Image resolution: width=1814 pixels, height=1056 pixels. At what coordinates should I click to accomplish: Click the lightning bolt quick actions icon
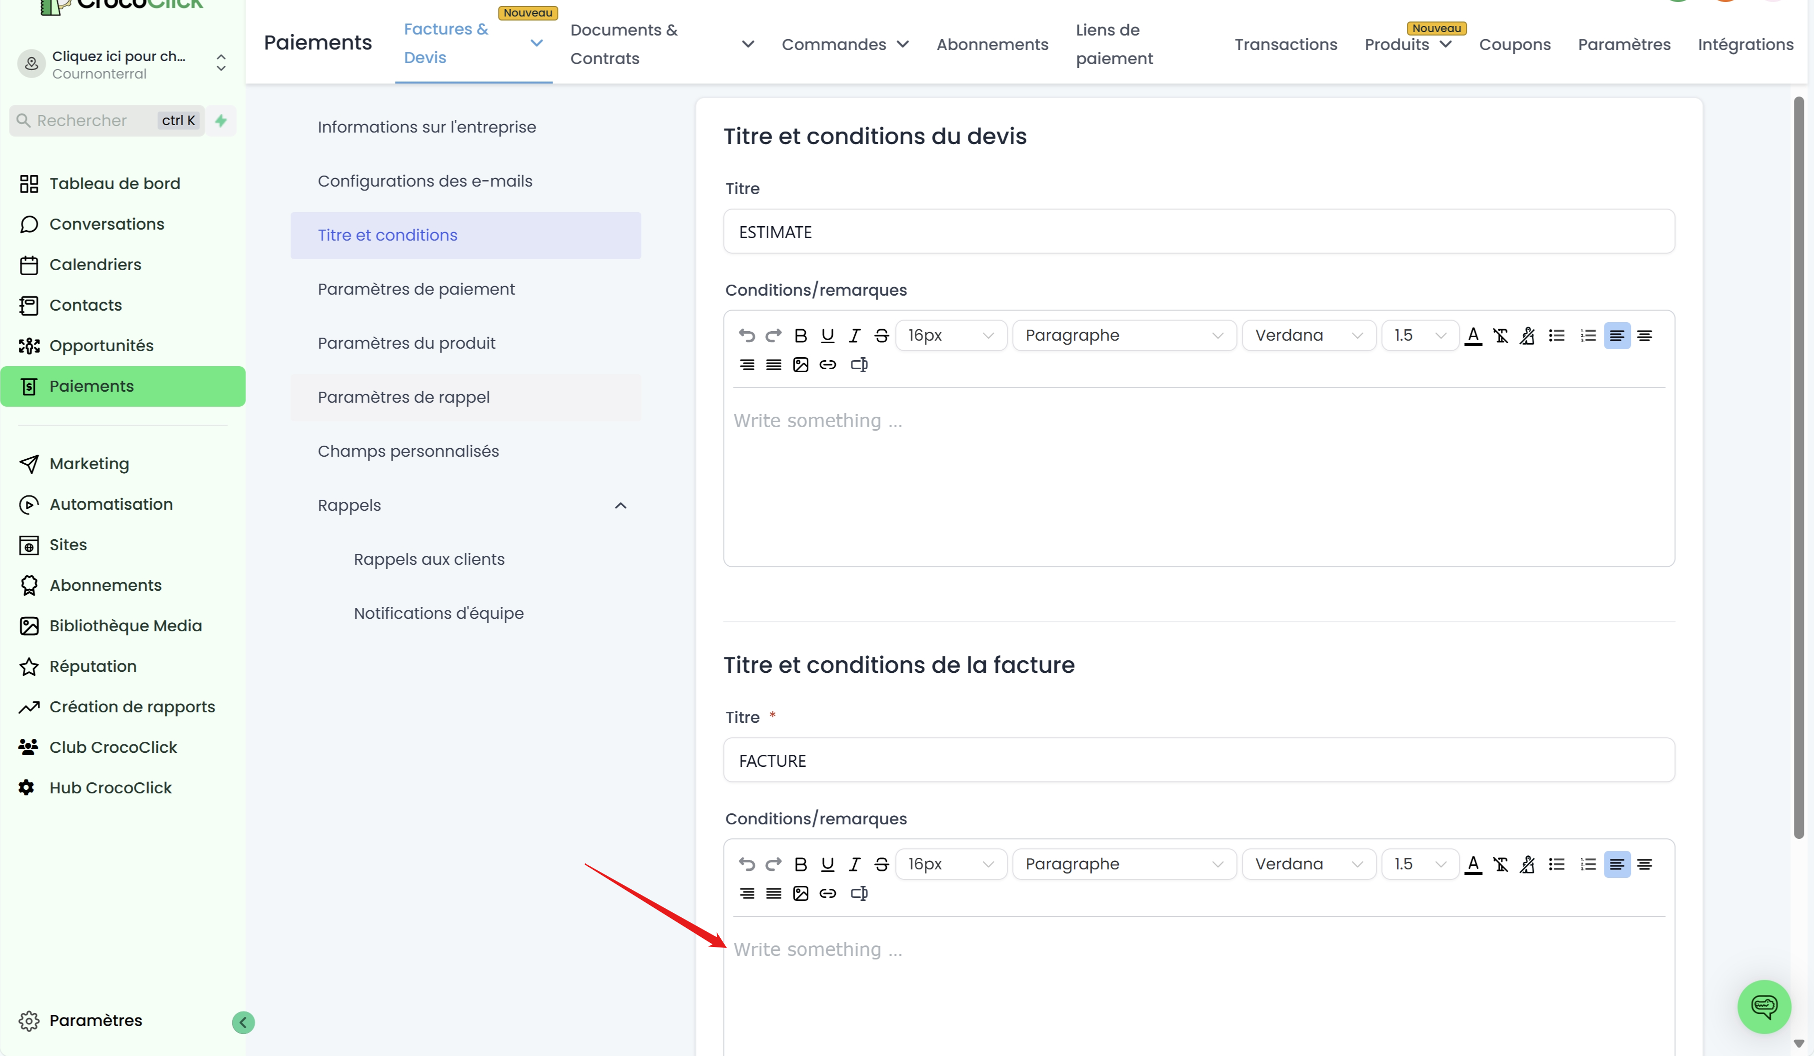[x=221, y=120]
